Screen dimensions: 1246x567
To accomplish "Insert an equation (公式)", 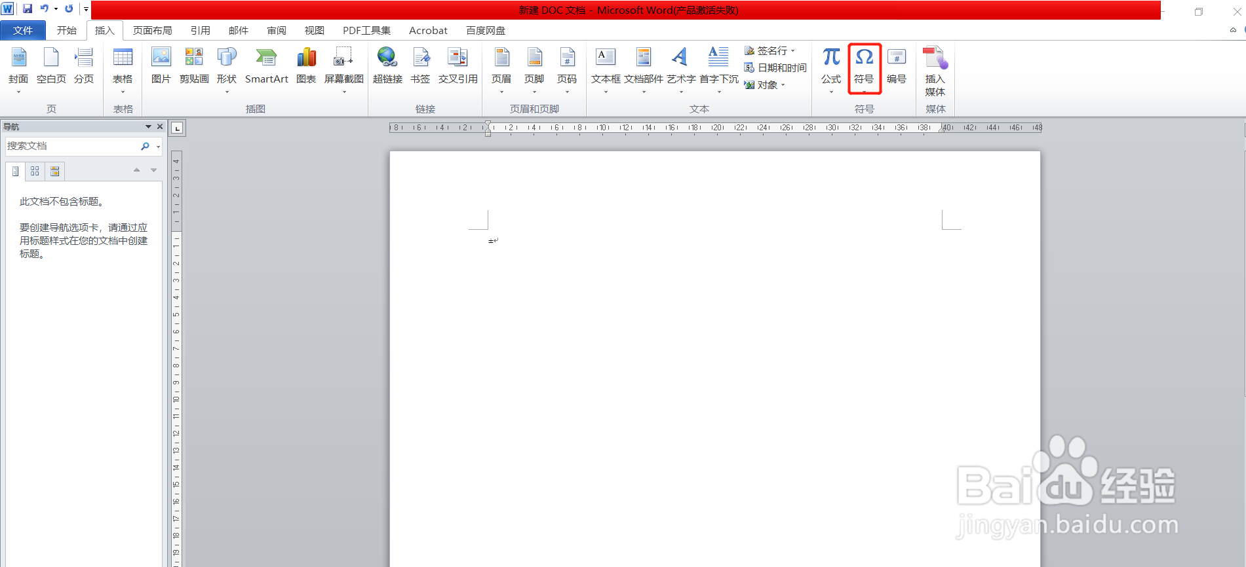I will (x=831, y=69).
